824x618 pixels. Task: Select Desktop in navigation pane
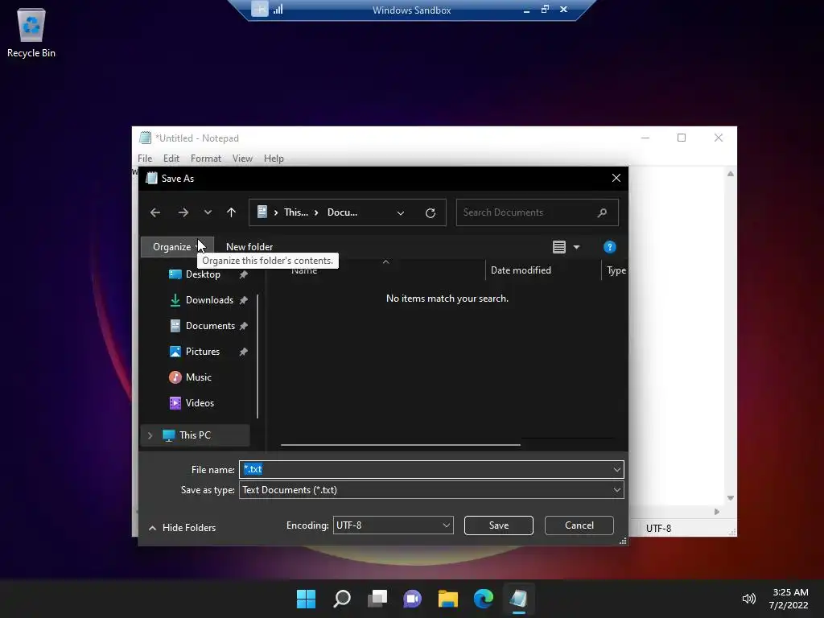tap(203, 274)
